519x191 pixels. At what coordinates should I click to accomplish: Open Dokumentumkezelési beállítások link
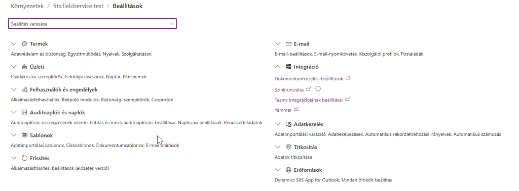pos(309,79)
